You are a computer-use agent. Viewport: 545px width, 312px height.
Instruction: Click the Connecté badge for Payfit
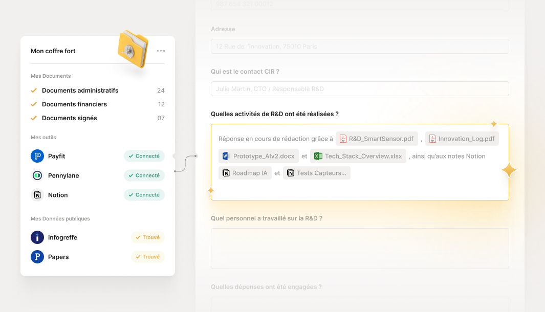point(144,156)
